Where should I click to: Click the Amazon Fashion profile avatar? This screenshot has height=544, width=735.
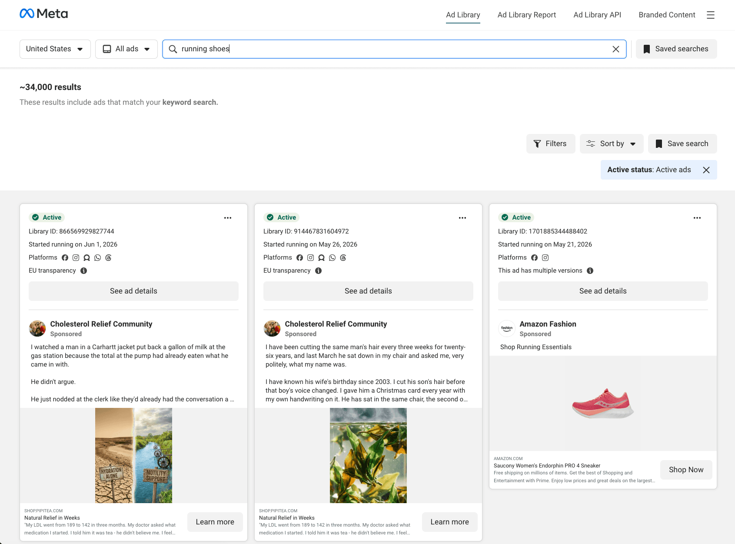coord(507,328)
